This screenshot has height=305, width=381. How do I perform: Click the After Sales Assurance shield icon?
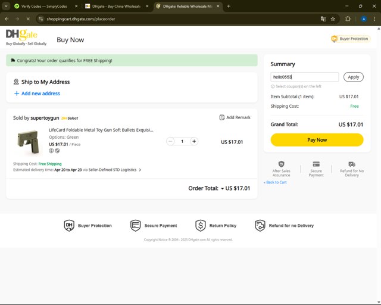coord(282,164)
